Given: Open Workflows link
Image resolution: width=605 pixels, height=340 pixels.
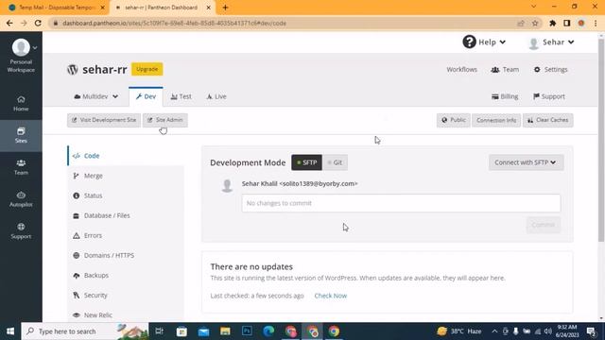Looking at the screenshot, I should (461, 70).
